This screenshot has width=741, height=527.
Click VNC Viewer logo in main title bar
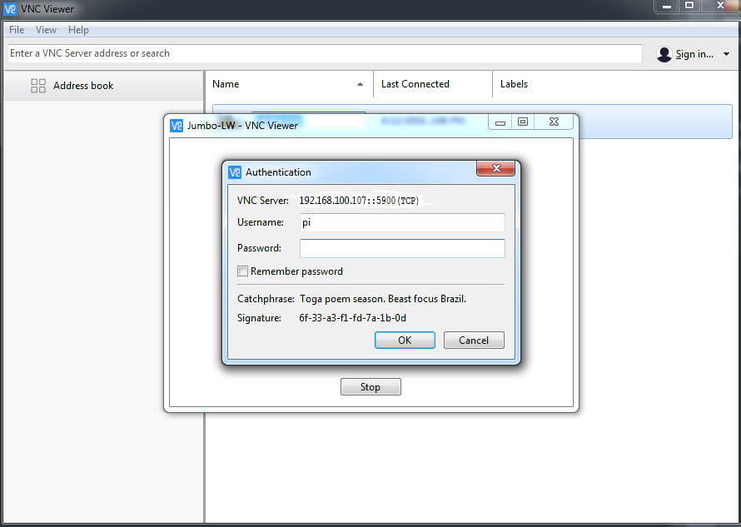pos(10,9)
